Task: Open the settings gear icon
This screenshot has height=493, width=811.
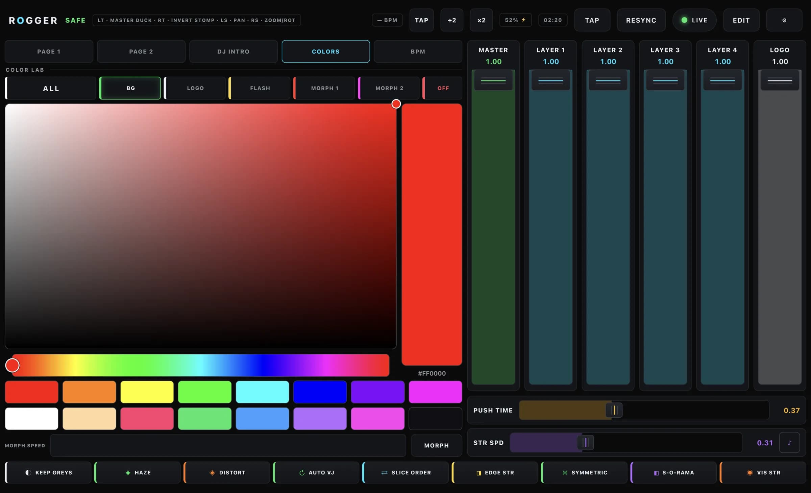Action: (x=784, y=20)
